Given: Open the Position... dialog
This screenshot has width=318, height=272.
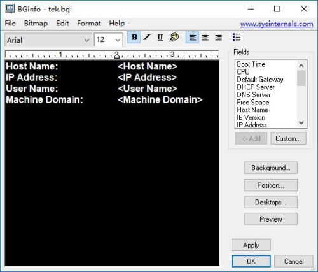Looking at the screenshot, I should [271, 185].
